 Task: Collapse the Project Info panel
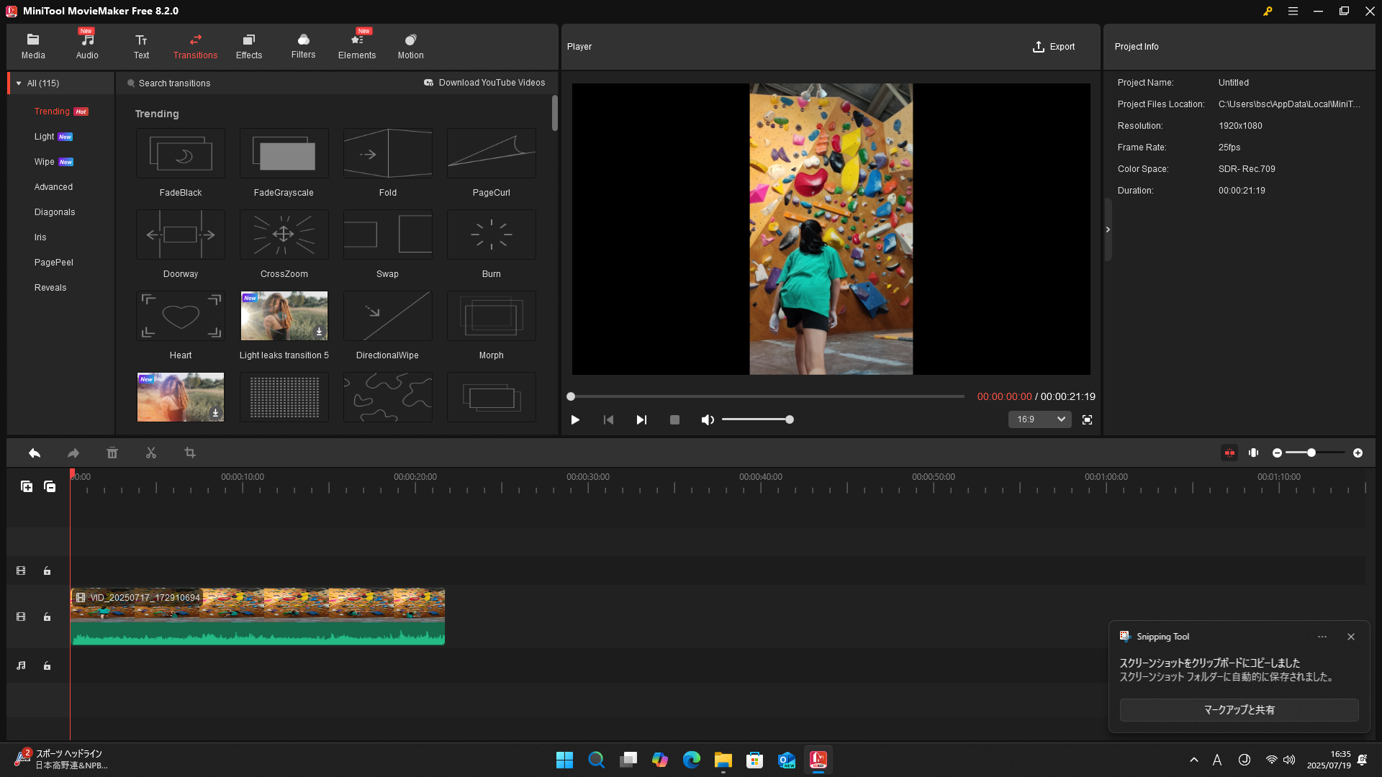point(1108,230)
